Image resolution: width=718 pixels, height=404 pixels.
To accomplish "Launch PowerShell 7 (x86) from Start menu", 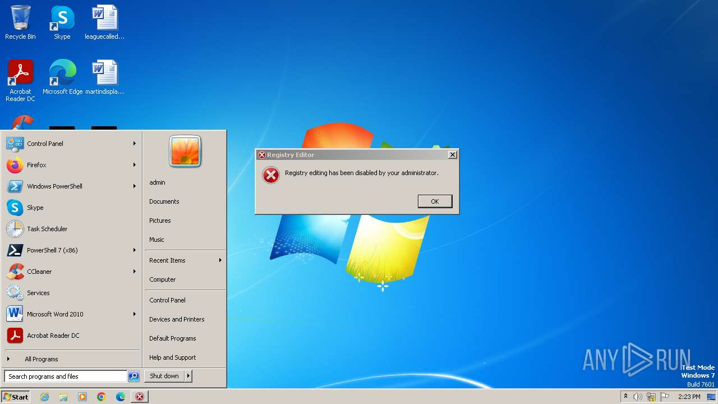I will point(71,250).
